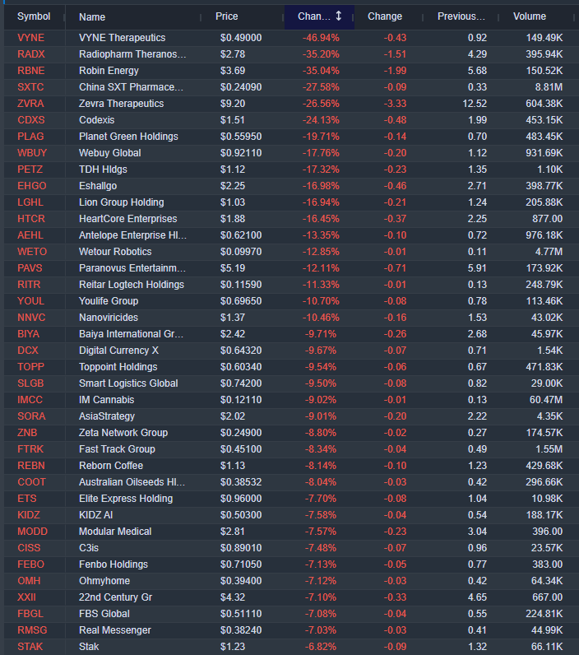This screenshot has height=655, width=579.
Task: Select the Wetour Robotics name cell
Action: coord(115,252)
